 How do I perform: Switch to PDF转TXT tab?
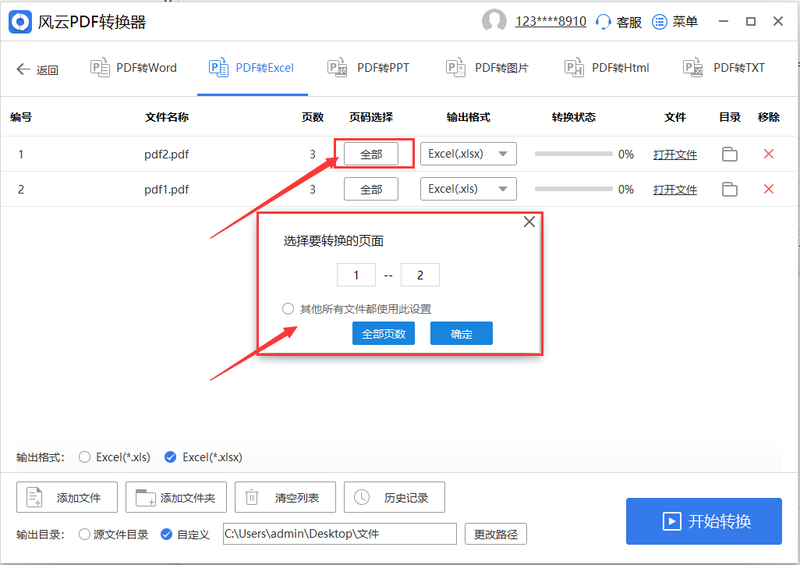(x=724, y=67)
